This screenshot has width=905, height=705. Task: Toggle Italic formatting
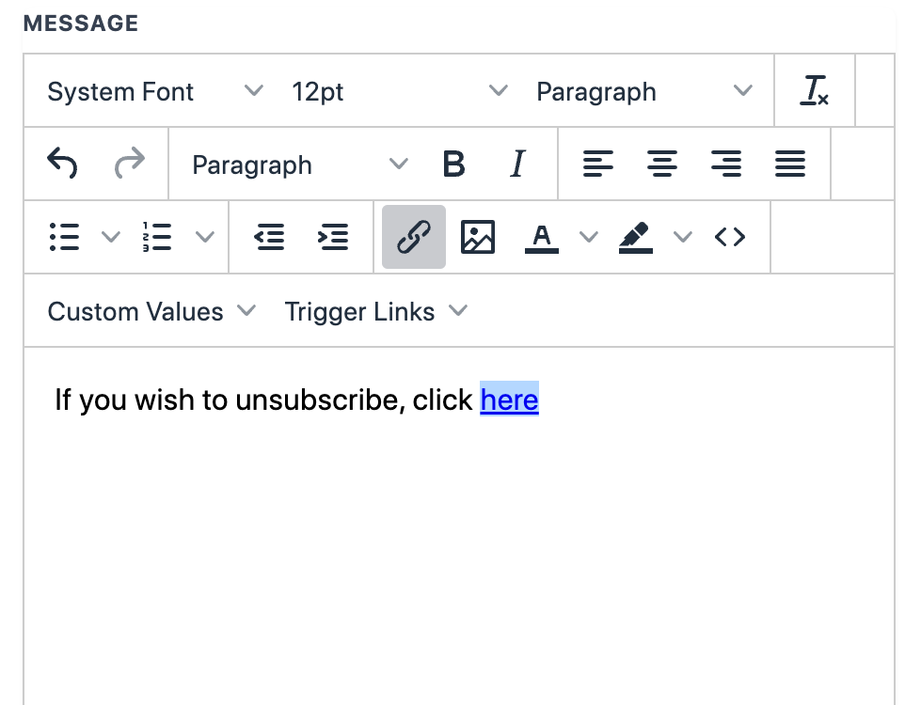click(x=517, y=164)
